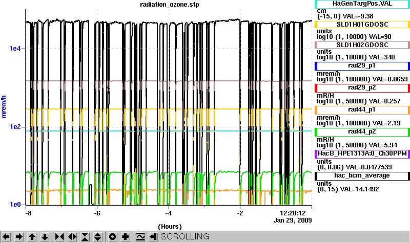This screenshot has height=243, width=410.
Task: Zoom in on the time axis
Action: [x=59, y=237]
